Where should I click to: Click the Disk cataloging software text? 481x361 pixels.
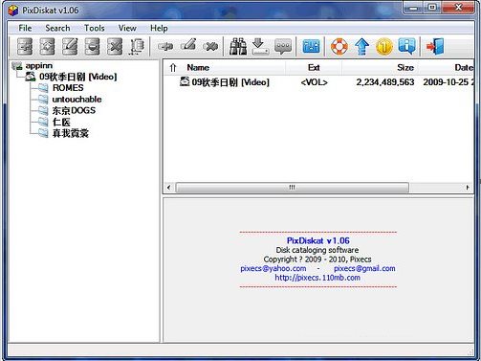(317, 250)
